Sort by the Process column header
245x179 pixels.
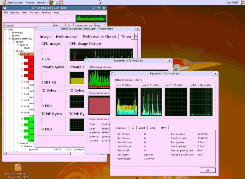28,26
